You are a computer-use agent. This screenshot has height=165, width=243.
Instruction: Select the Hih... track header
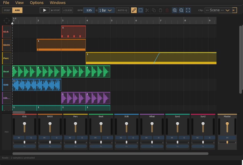coord(7,98)
